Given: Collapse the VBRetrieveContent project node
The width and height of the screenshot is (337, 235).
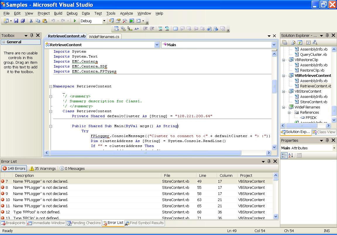Looking at the screenshot, I should pyautogui.click(x=284, y=76).
